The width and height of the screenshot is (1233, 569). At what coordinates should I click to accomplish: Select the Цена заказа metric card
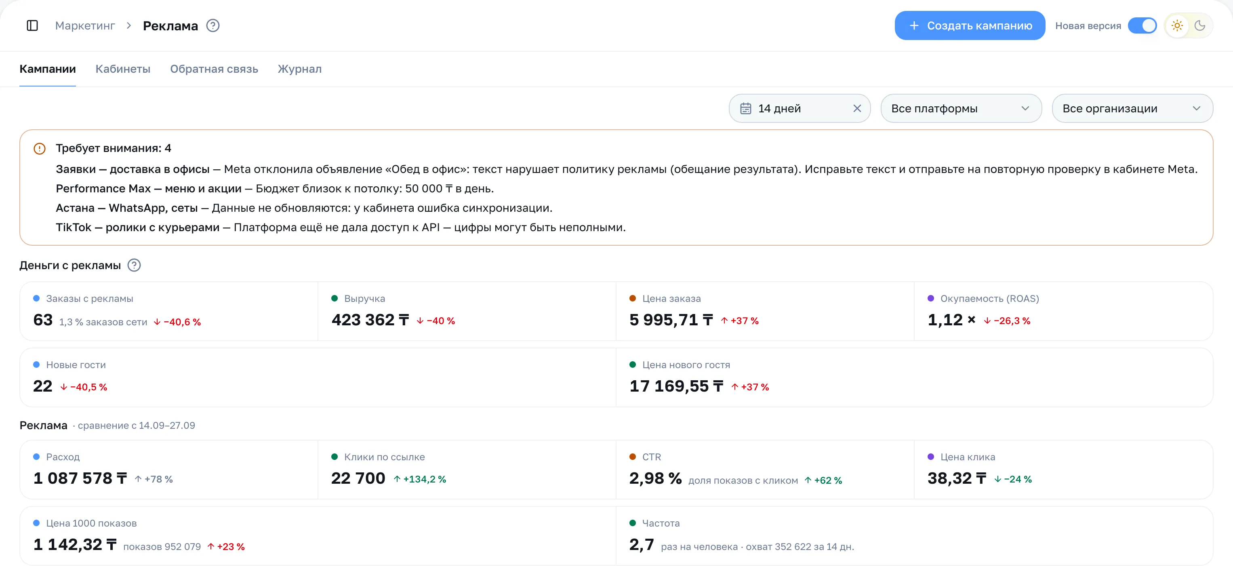765,311
